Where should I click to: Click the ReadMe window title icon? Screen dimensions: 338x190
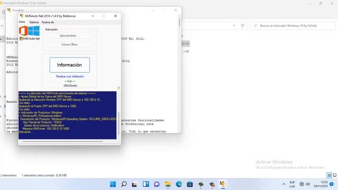(x=9, y=10)
